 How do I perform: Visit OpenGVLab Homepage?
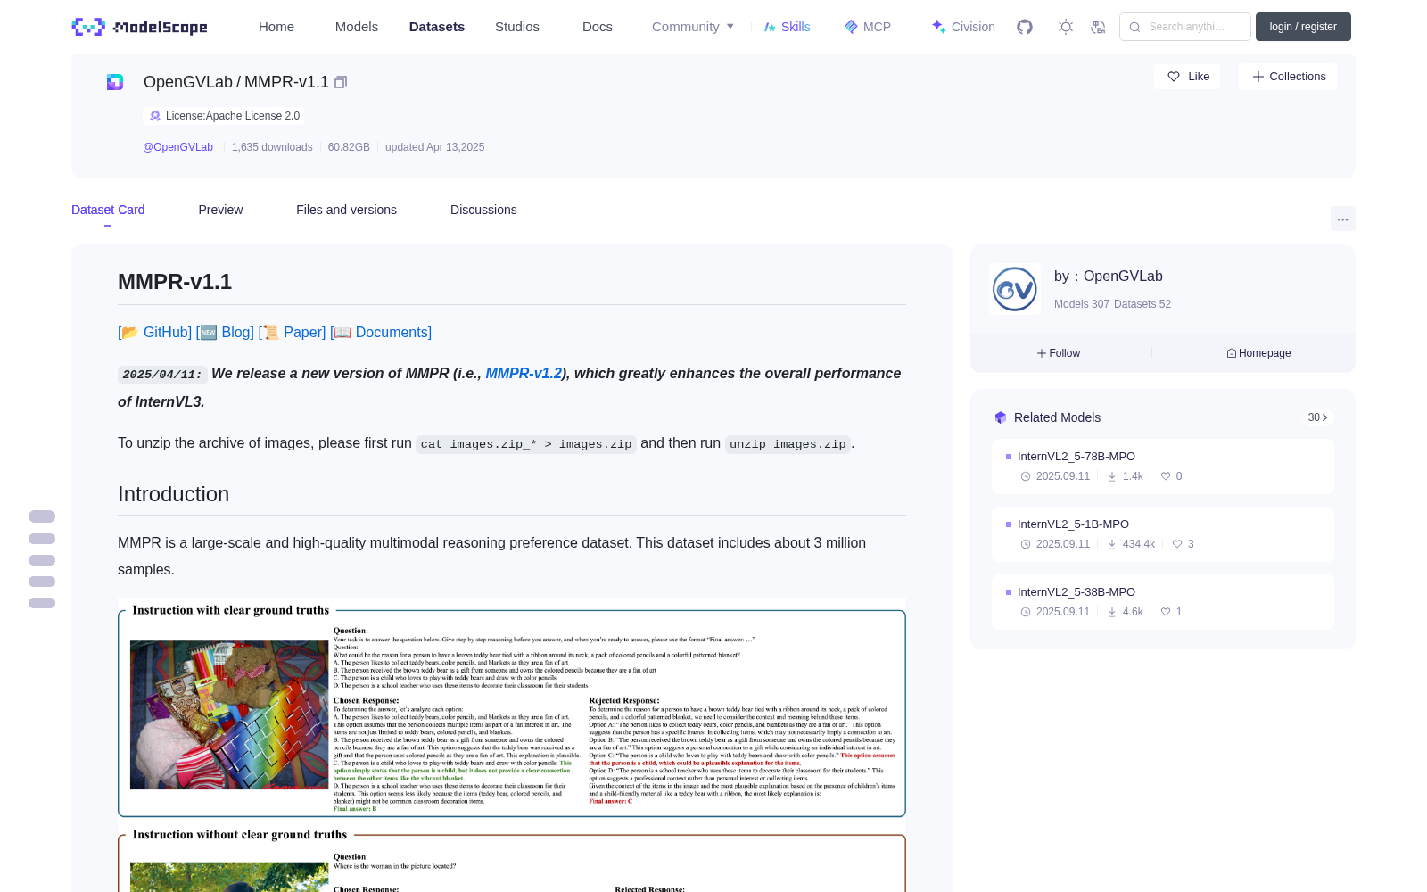(x=1258, y=353)
